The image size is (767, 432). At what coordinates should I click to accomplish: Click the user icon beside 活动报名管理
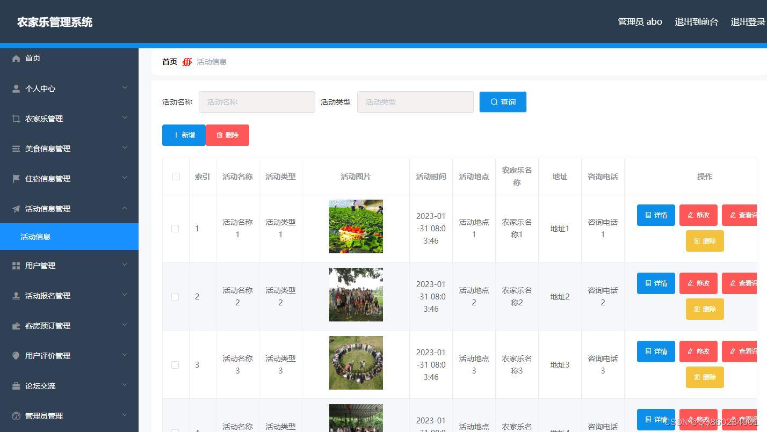point(16,296)
